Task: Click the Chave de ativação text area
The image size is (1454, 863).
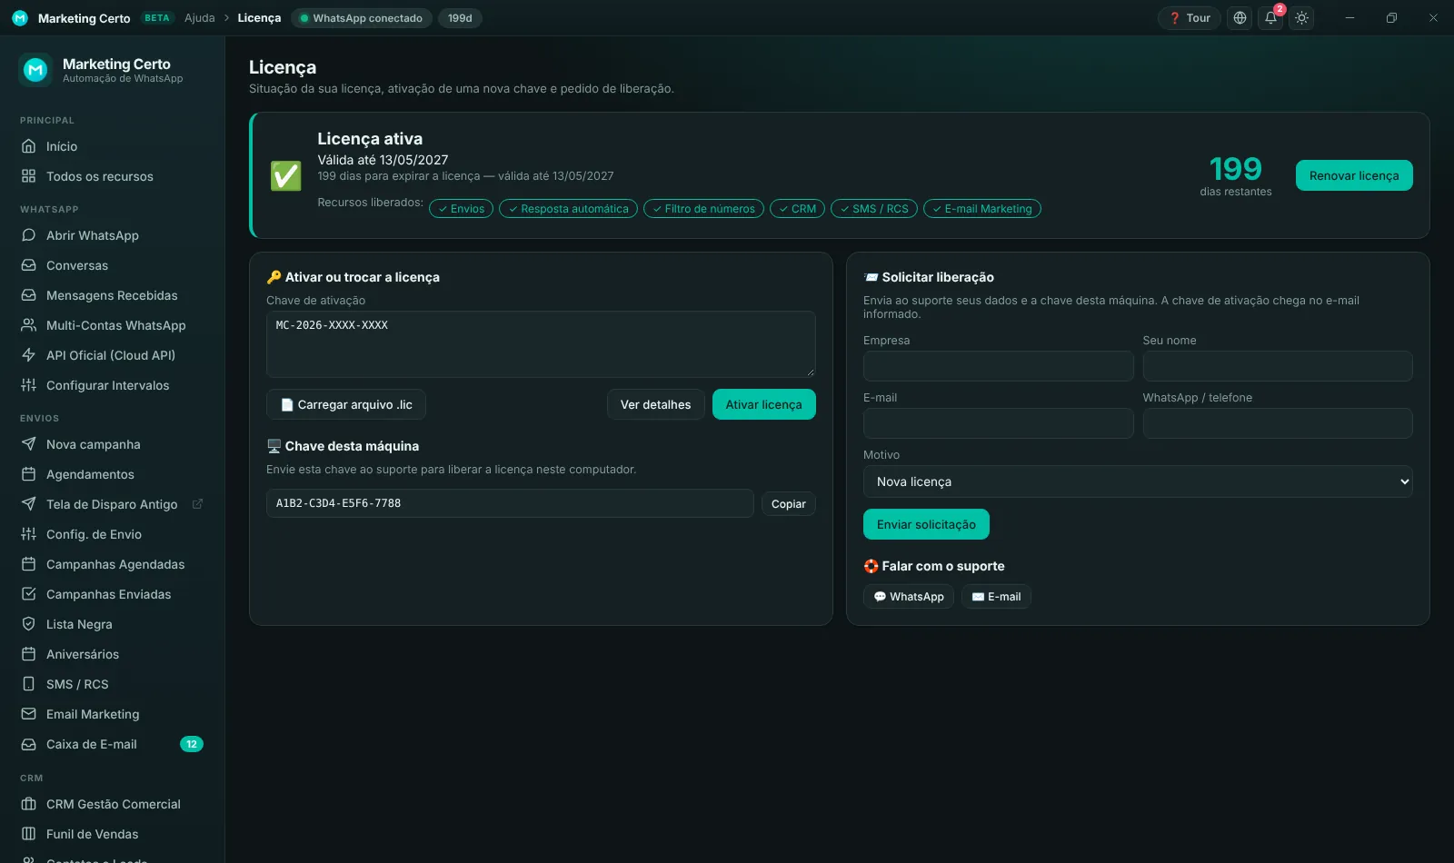Action: pos(541,344)
